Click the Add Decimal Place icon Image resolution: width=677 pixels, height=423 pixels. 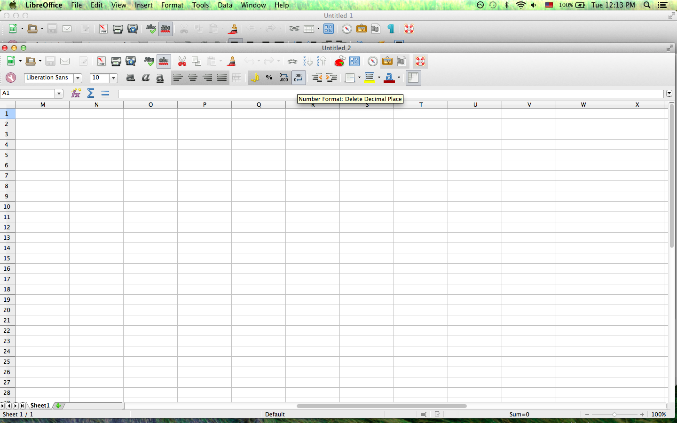pos(283,78)
